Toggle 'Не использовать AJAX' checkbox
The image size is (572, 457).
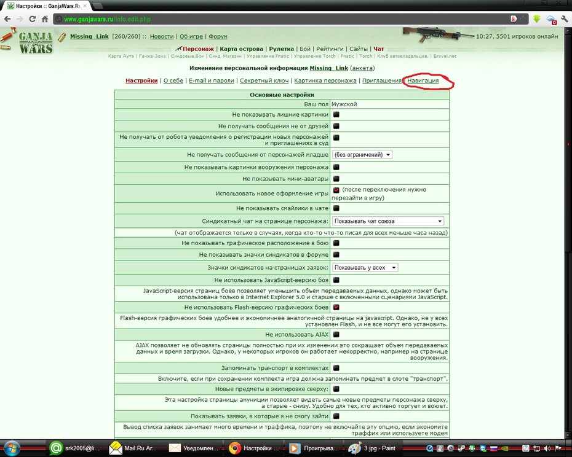click(x=336, y=334)
